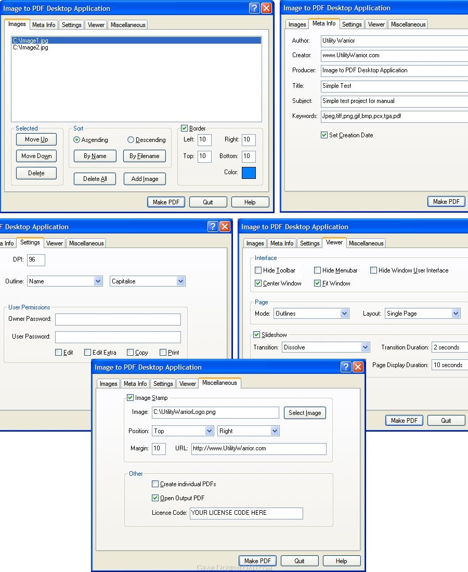The height and width of the screenshot is (572, 468).
Task: Click the stamp Margin input field
Action: coord(159,449)
